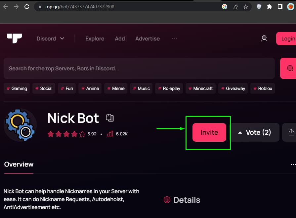Screen dimensions: 296x218
Task: Share this page from address bar
Action: 235,7
